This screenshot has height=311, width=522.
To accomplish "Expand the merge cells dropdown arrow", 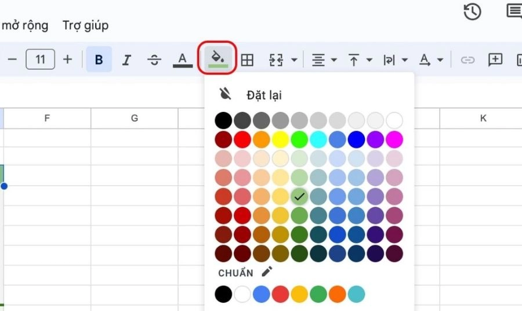I will click(x=294, y=60).
